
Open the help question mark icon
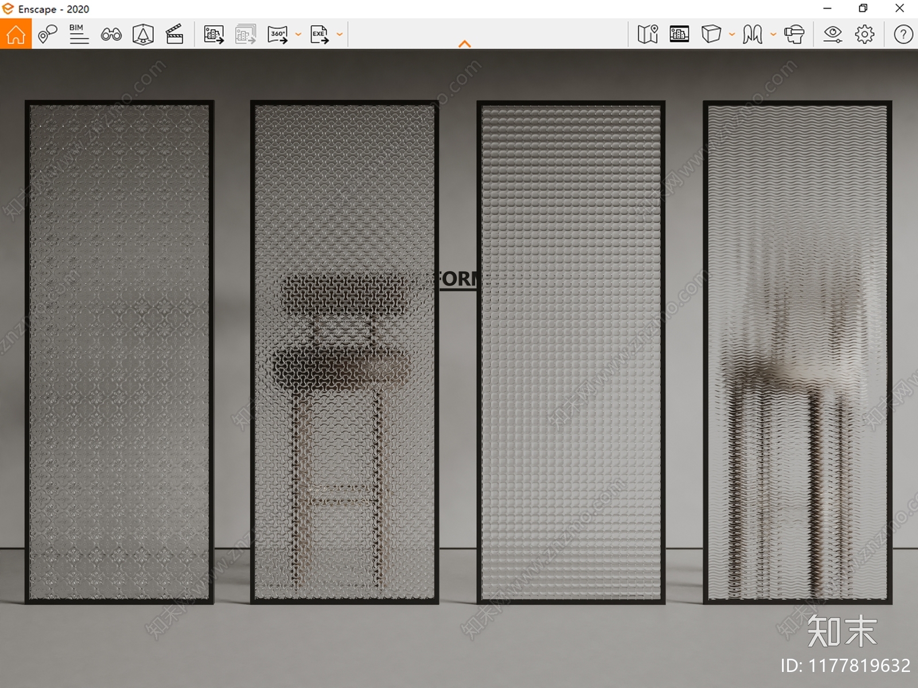tap(904, 34)
